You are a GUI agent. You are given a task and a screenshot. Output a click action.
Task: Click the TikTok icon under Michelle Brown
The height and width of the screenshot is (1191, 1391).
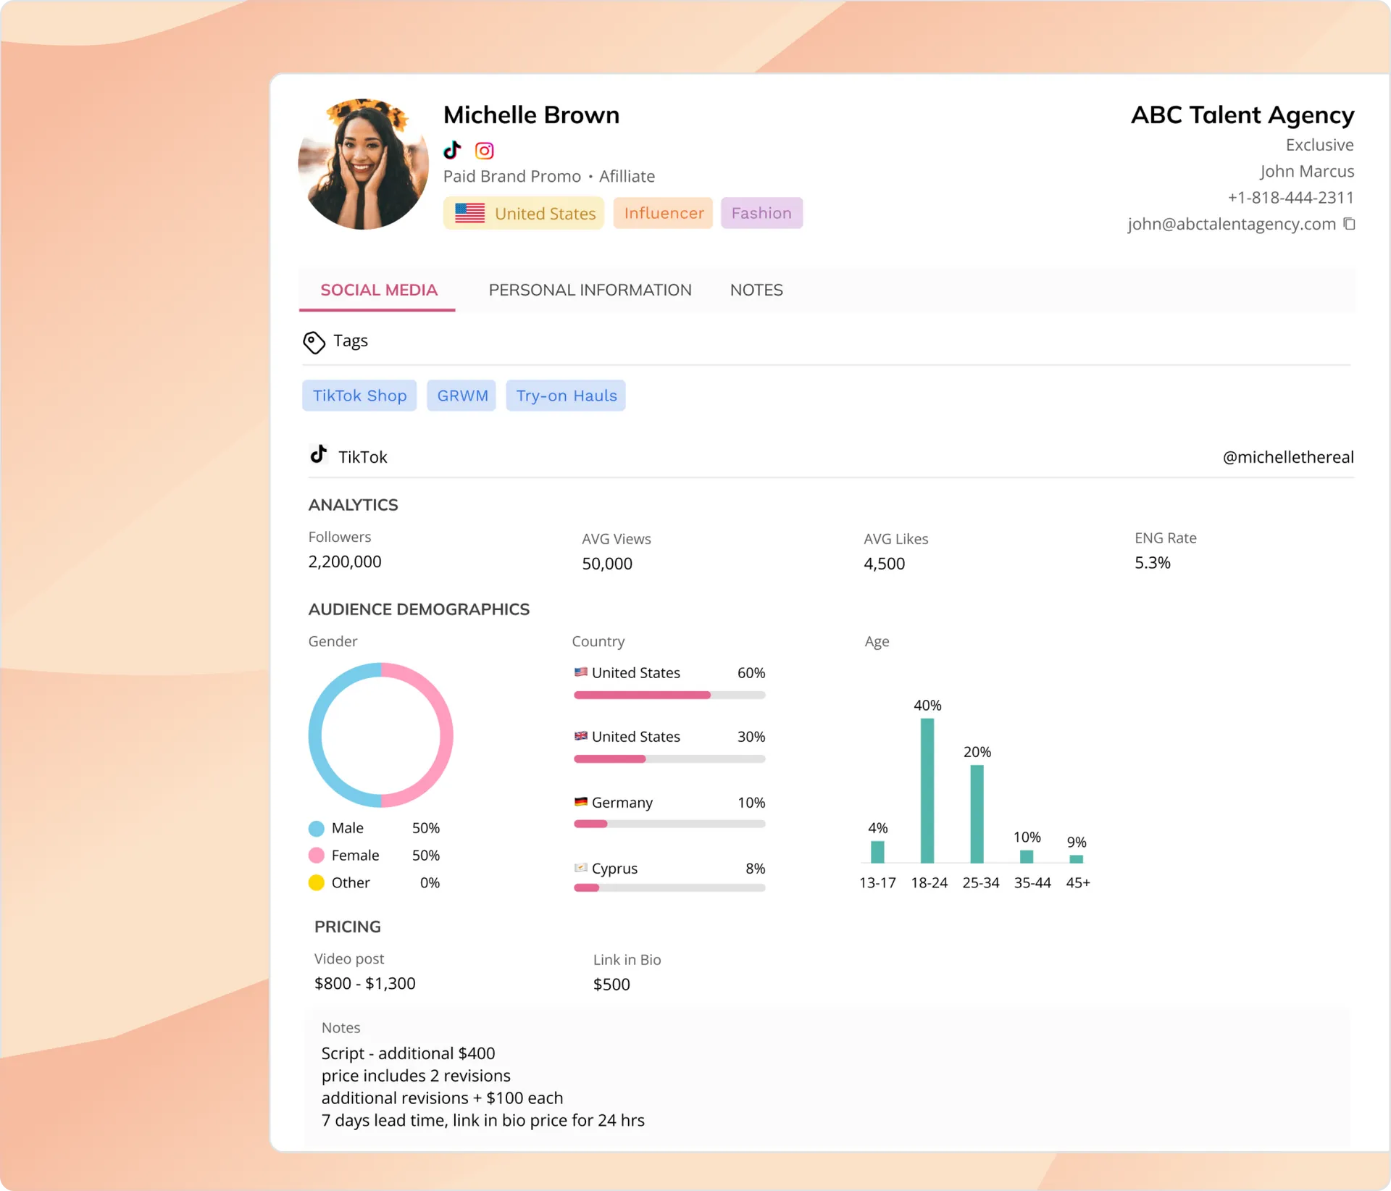(x=452, y=150)
